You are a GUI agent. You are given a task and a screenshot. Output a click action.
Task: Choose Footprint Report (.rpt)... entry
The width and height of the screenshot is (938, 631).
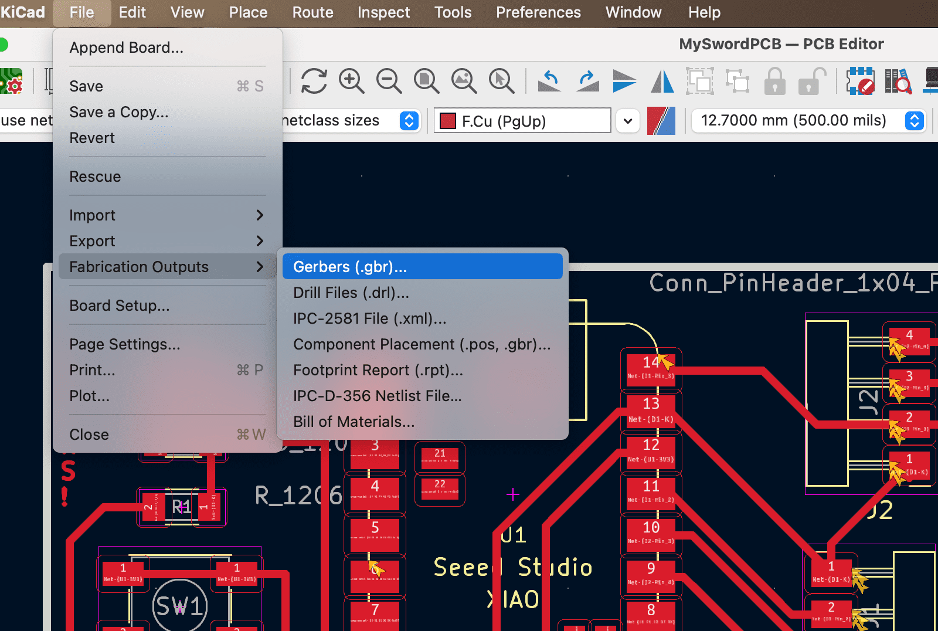click(x=422, y=370)
